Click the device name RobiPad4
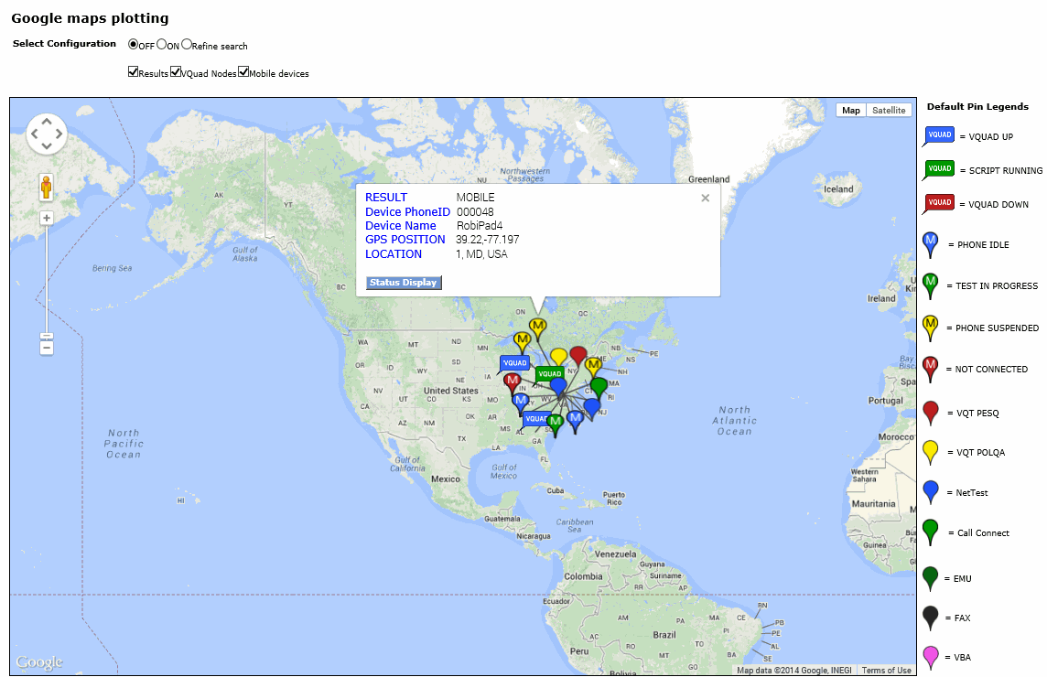The image size is (1047, 677). pos(480,226)
